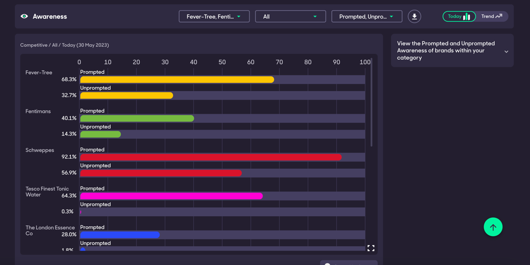Open the Fever-Tree, Fenti... brand dropdown
The width and height of the screenshot is (530, 265).
pyautogui.click(x=214, y=16)
